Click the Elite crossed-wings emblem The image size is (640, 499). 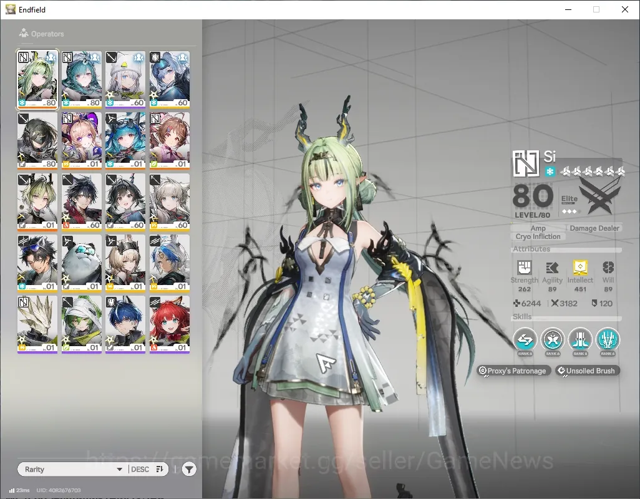click(599, 196)
